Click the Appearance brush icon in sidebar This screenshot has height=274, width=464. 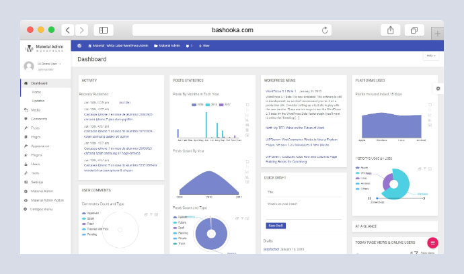pyautogui.click(x=26, y=146)
